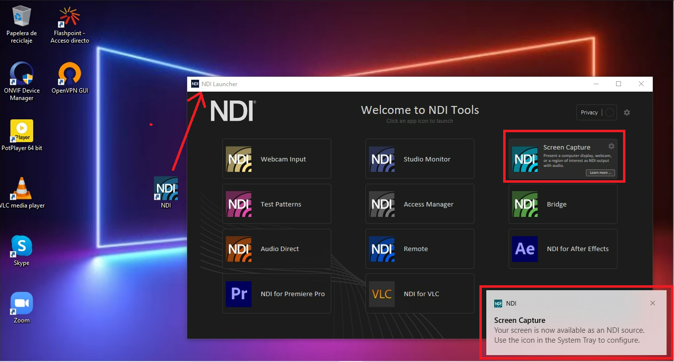Viewport: 674px width, 362px height.
Task: Launch the NDI Remote app
Action: click(419, 249)
